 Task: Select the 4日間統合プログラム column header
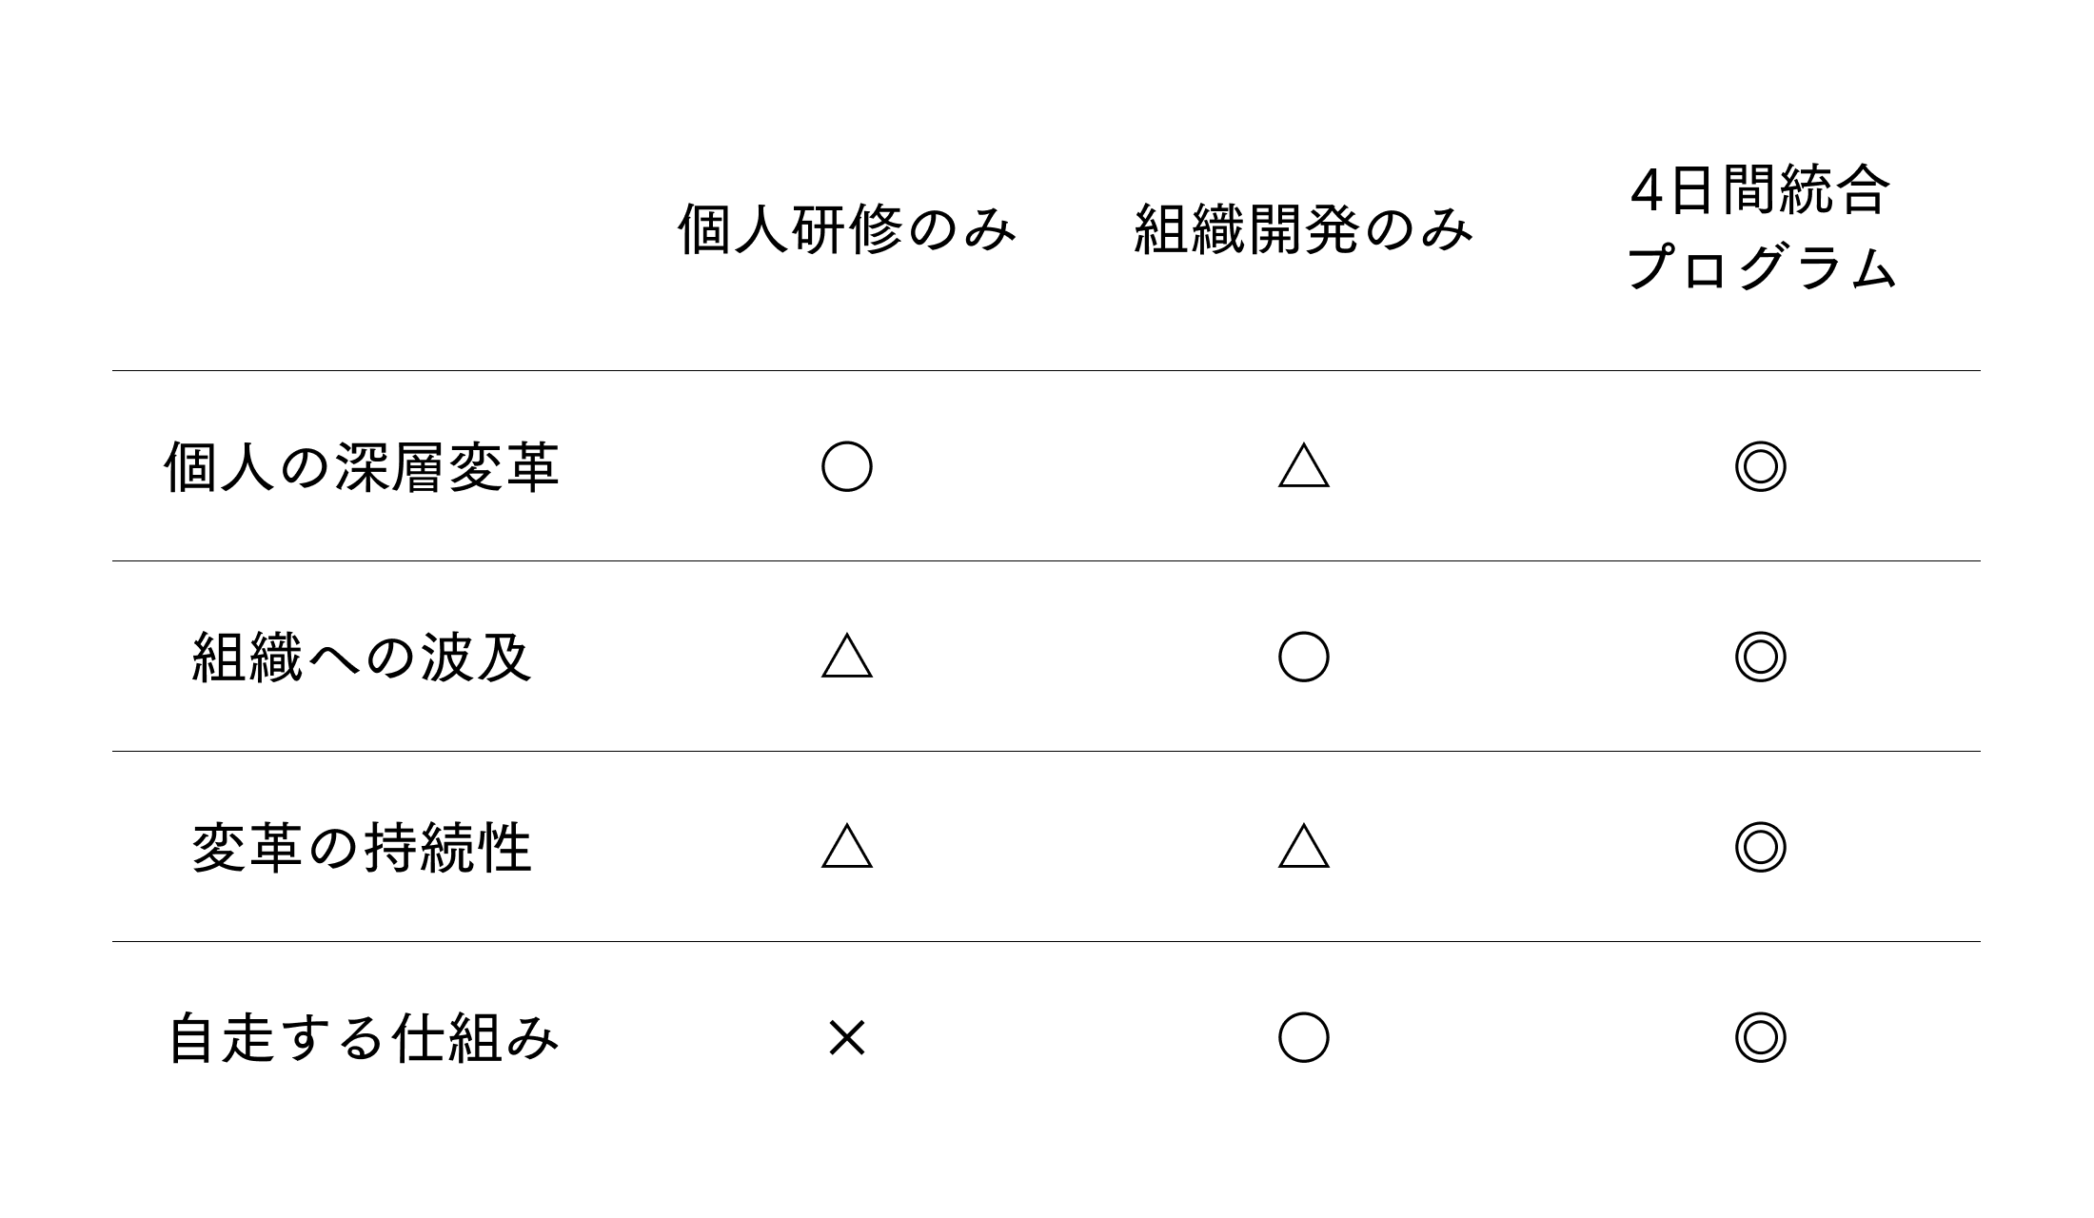pos(1760,230)
